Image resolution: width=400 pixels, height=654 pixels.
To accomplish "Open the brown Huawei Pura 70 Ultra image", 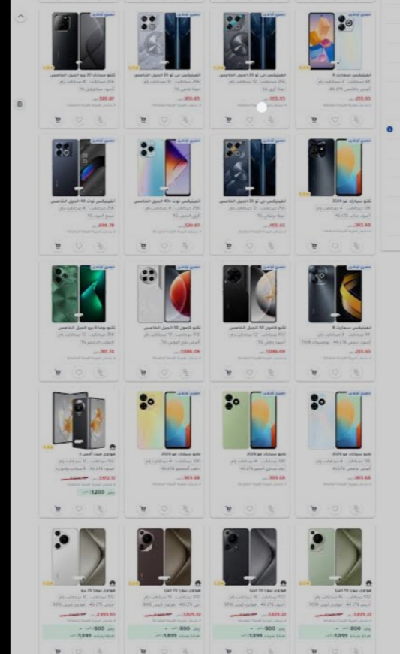I will pyautogui.click(x=164, y=557).
